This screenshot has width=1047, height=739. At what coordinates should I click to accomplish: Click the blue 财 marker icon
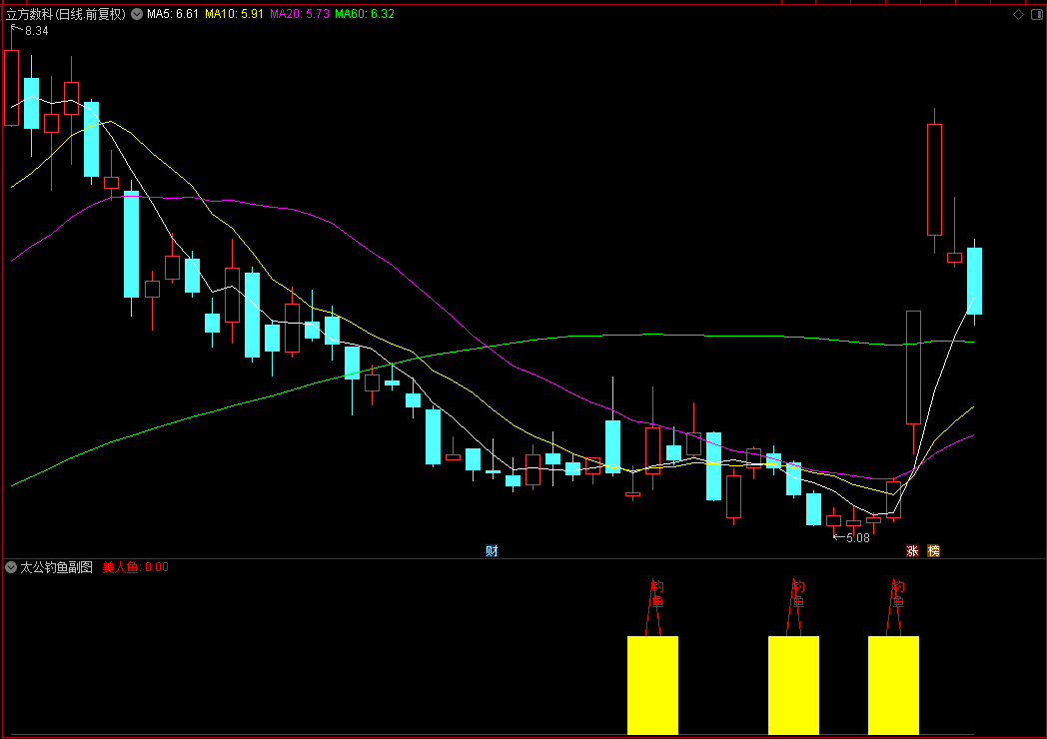(492, 550)
